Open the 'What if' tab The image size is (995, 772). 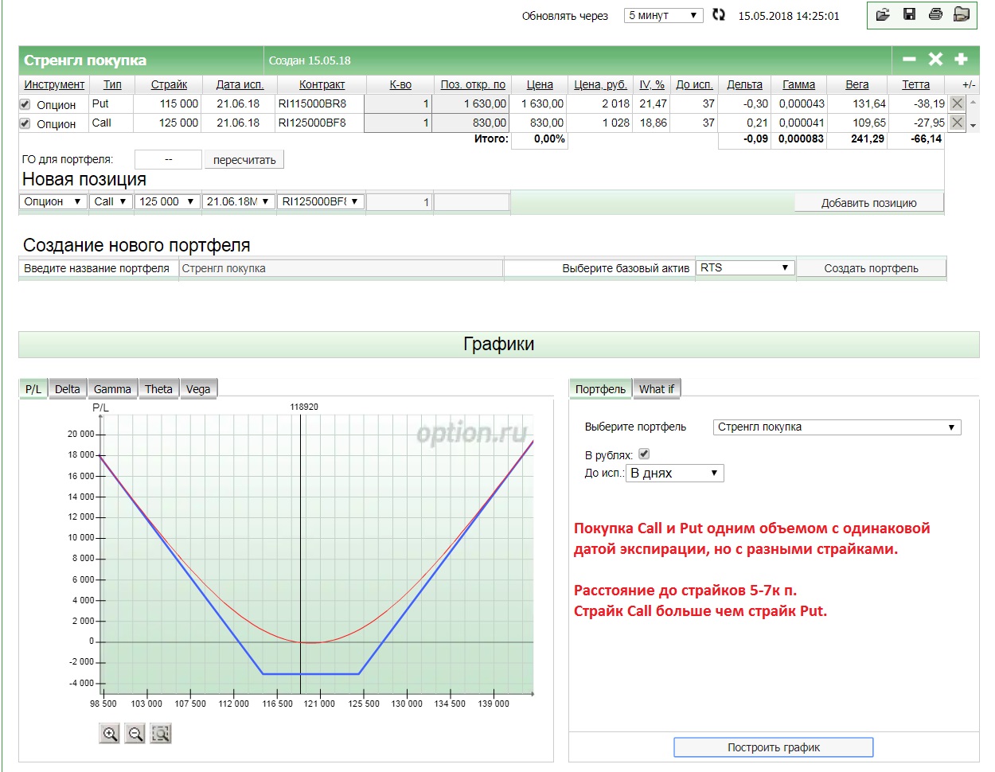pos(656,389)
